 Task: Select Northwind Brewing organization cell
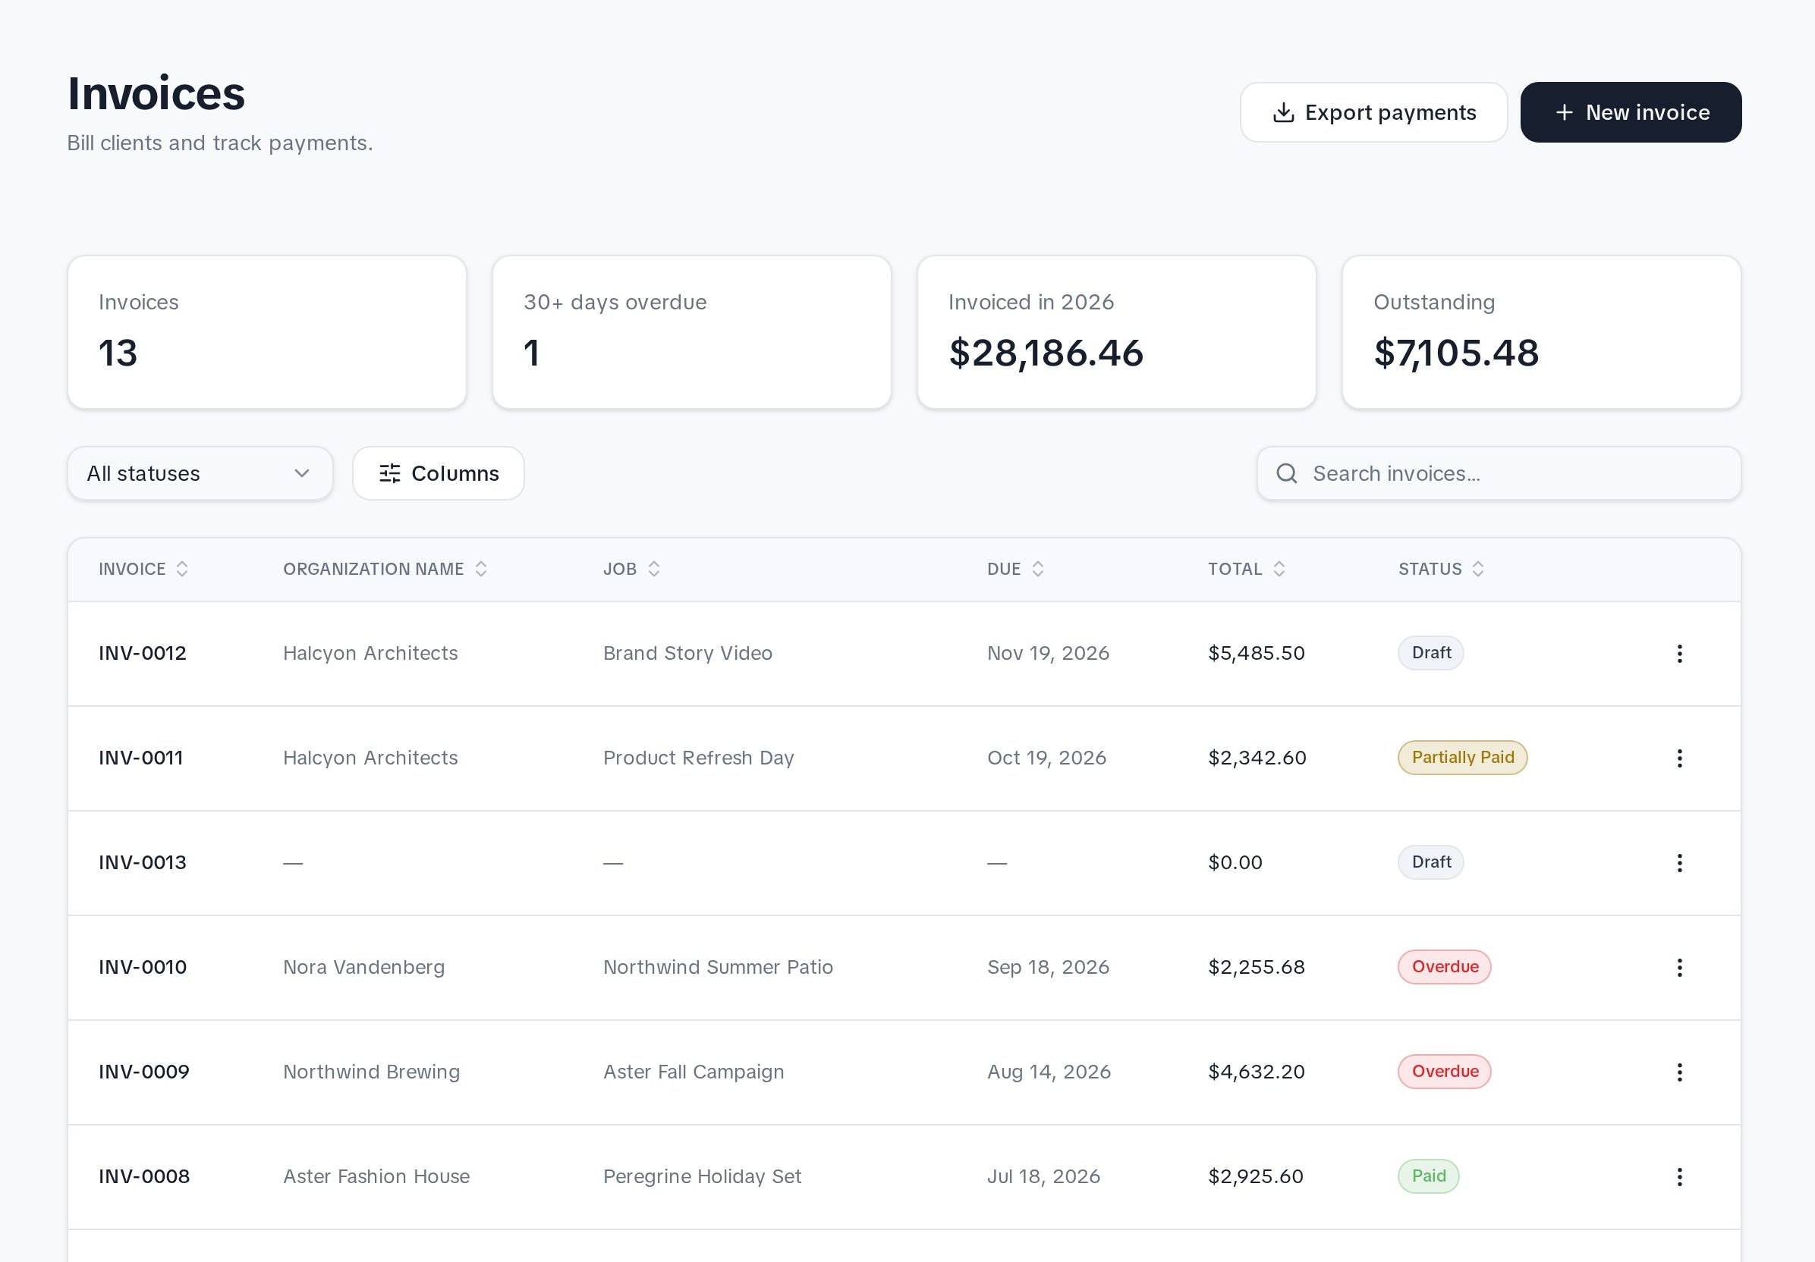(x=372, y=1072)
